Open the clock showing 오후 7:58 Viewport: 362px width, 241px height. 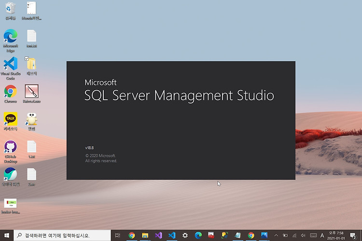coord(336,236)
